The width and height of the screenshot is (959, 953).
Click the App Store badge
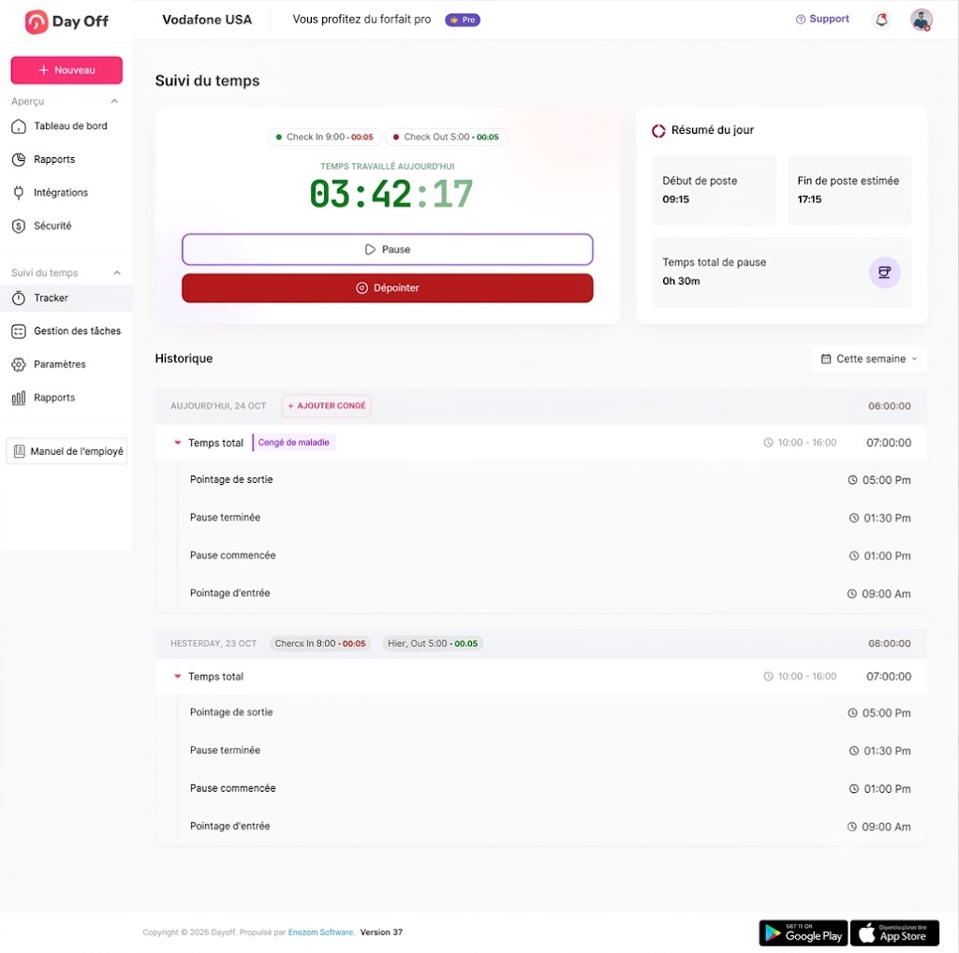point(894,932)
